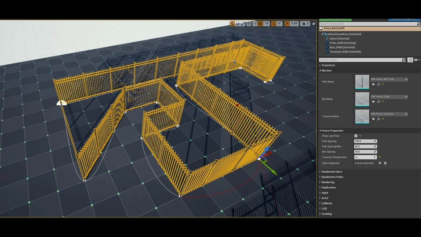Image resolution: width=421 pixels, height=237 pixels.
Task: Select the Rotate tool in viewport toolbar
Action: [237, 23]
